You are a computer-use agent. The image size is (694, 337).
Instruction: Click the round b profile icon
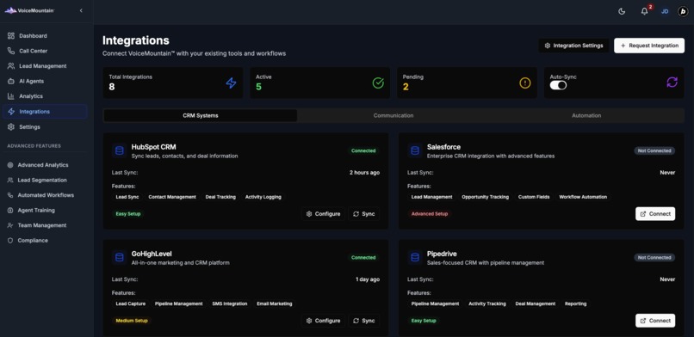(683, 12)
